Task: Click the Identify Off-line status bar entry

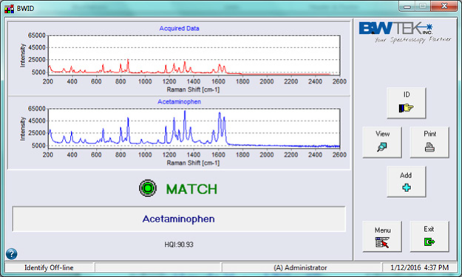Action: 49,267
